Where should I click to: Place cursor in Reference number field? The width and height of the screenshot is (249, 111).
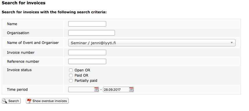[87, 61]
